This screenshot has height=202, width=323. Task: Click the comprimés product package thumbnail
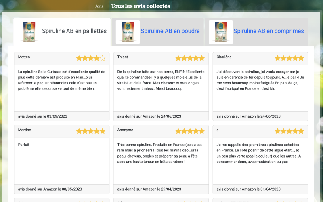(x=220, y=32)
